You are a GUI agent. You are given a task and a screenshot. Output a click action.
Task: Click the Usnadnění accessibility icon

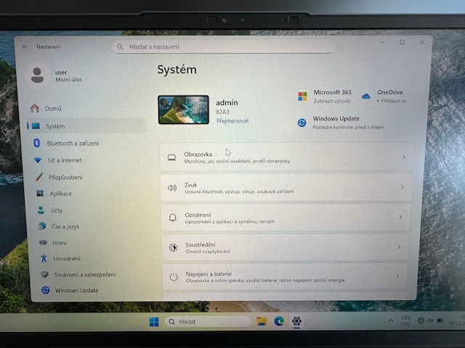pyautogui.click(x=44, y=258)
